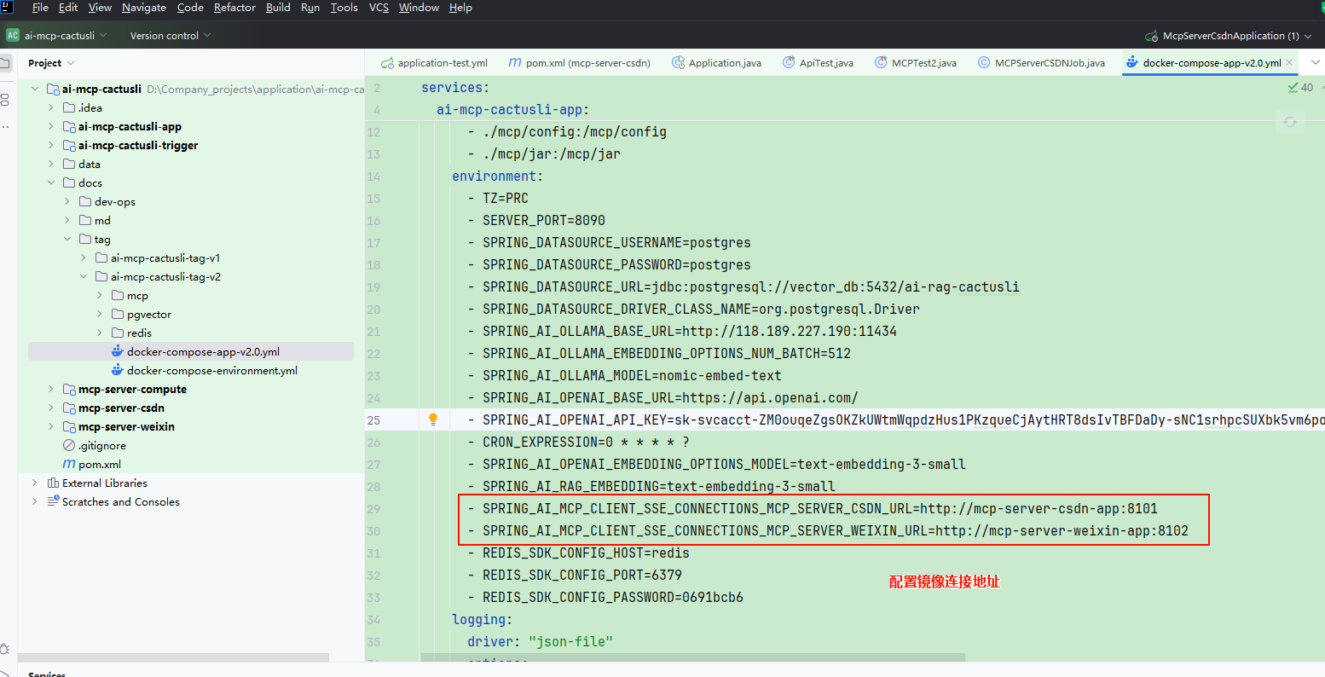The image size is (1325, 677).
Task: Click the 'environment:' key on line 14
Action: 497,176
